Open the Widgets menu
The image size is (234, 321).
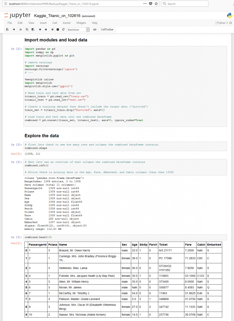point(81,23)
